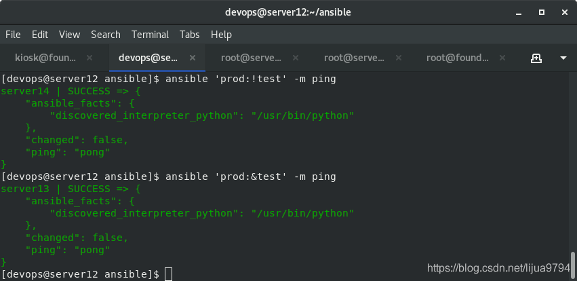577x281 pixels.
Task: Open a new terminal tab
Action: 536,58
